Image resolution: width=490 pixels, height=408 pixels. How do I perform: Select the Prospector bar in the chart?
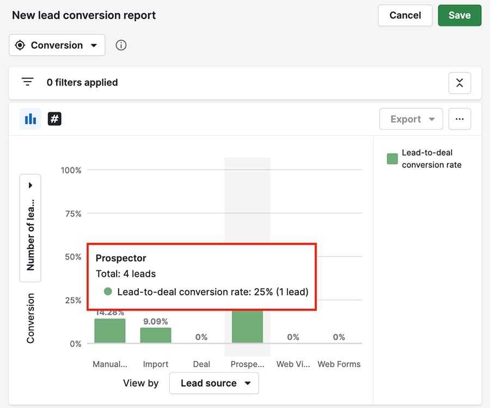pyautogui.click(x=247, y=327)
